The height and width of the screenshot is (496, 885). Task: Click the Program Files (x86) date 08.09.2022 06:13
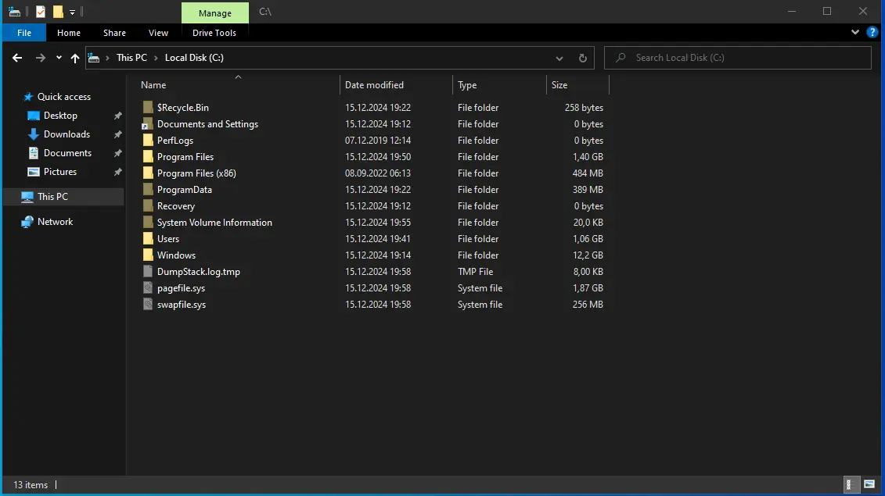[x=378, y=173]
